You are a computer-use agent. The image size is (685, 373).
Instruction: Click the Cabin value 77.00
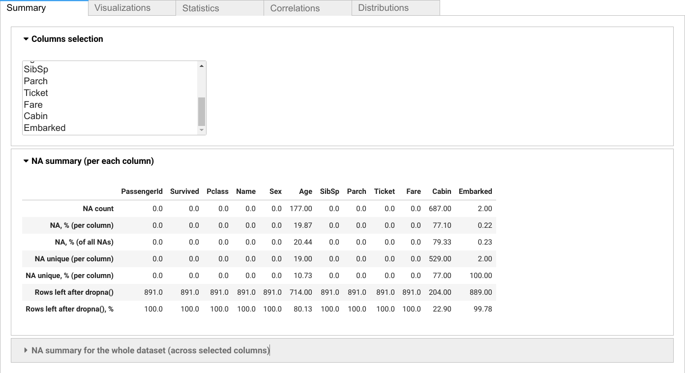(442, 276)
